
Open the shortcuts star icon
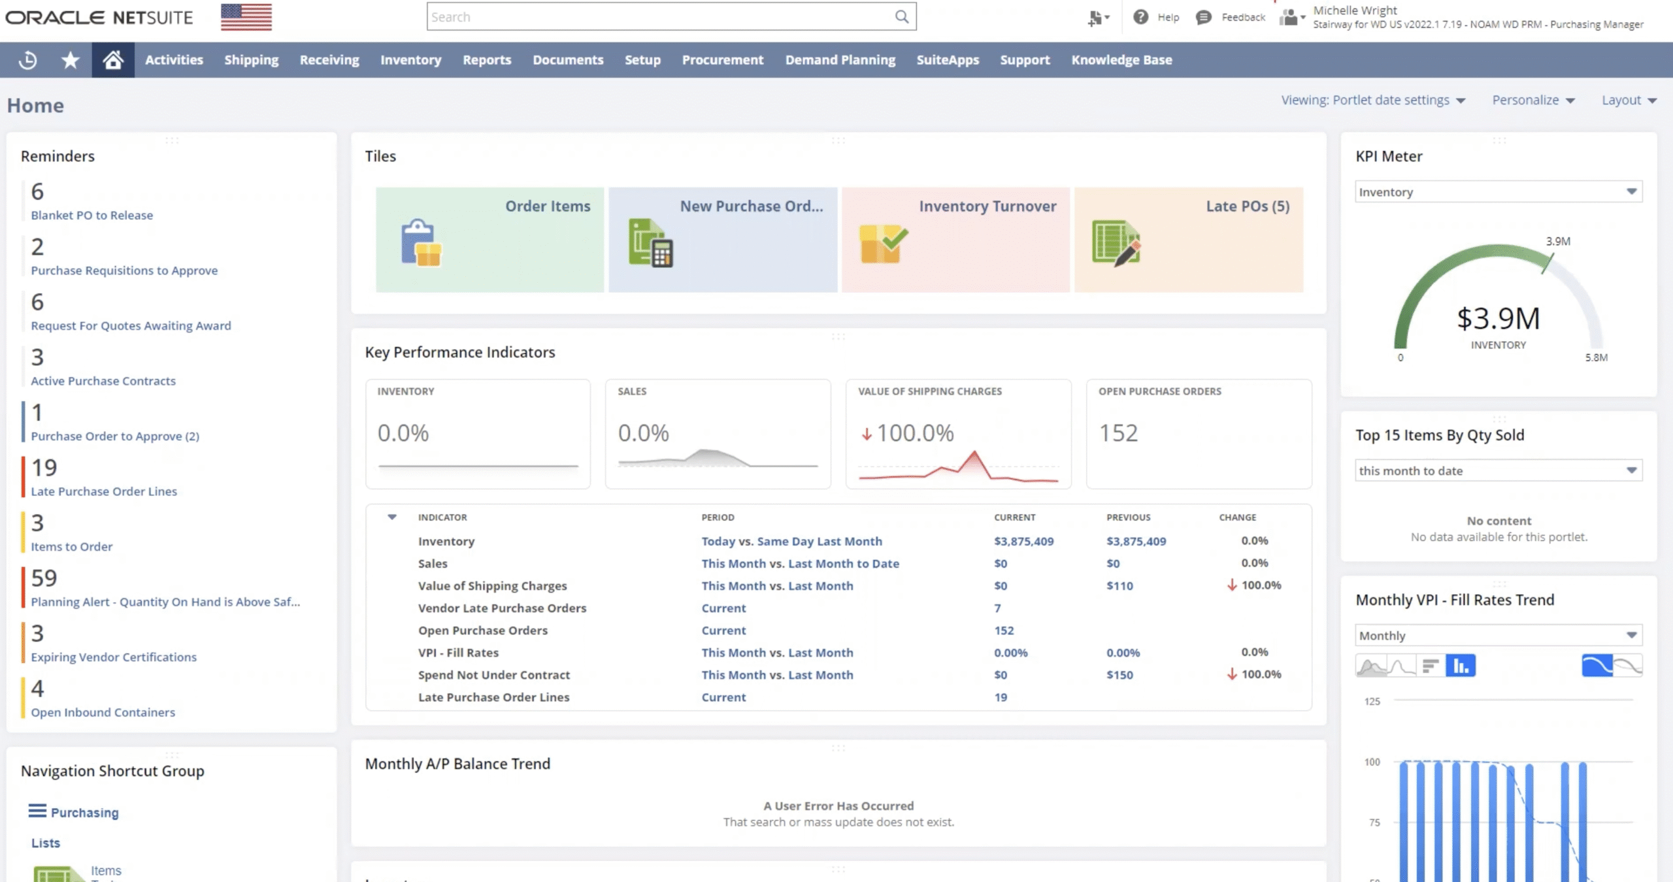[69, 59]
